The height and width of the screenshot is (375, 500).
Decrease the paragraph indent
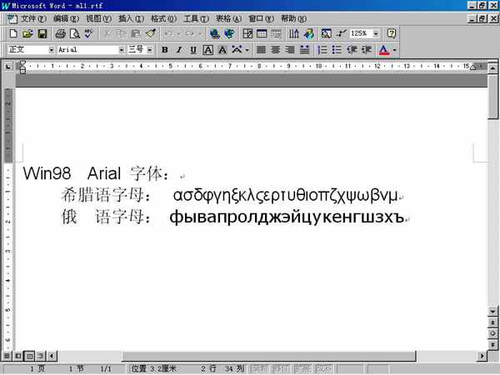click(352, 50)
